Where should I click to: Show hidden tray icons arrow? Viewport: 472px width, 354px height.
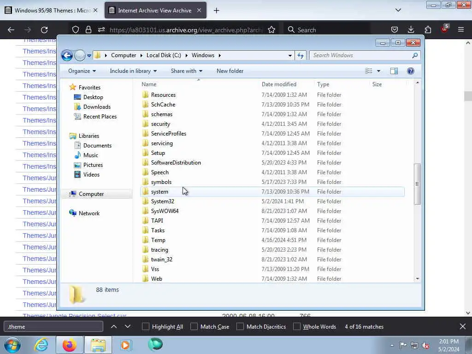pos(392,345)
